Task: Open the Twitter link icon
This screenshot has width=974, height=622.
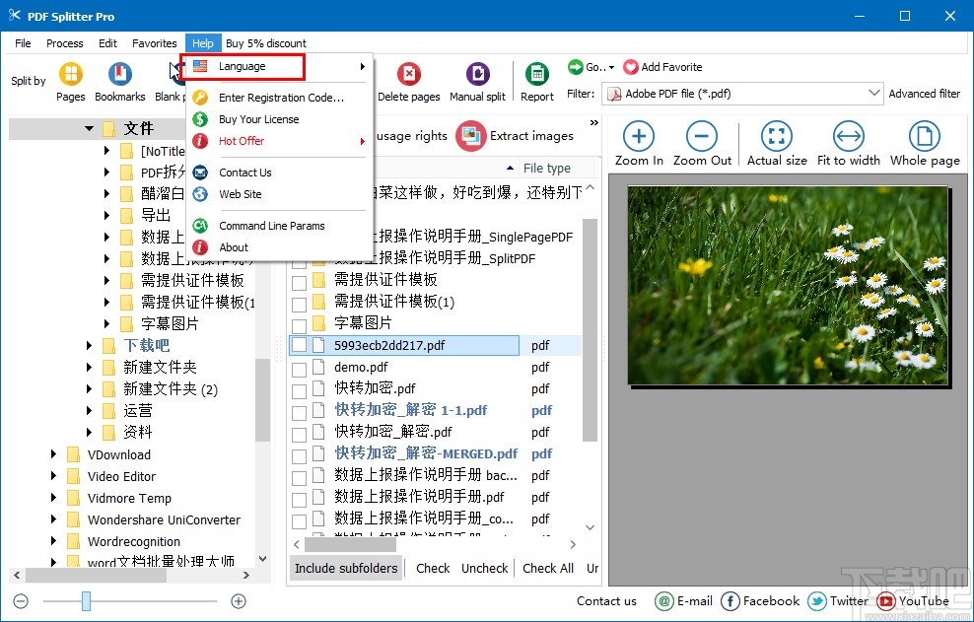Action: pos(817,601)
